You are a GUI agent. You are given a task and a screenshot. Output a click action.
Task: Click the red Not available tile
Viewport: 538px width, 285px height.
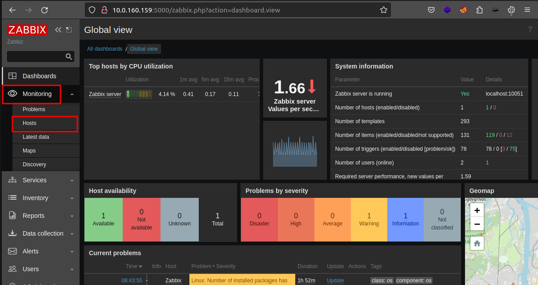point(141,220)
